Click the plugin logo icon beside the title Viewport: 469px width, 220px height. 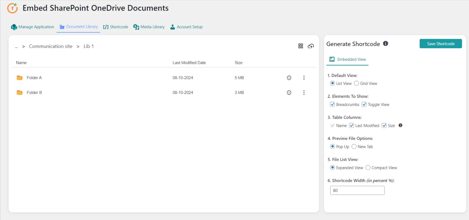[x=13, y=8]
